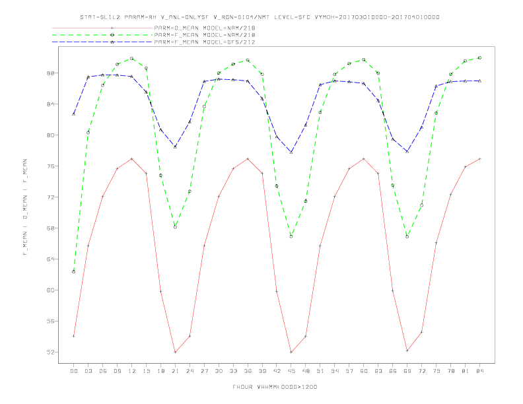Click y-axis tick label 64

(51, 259)
